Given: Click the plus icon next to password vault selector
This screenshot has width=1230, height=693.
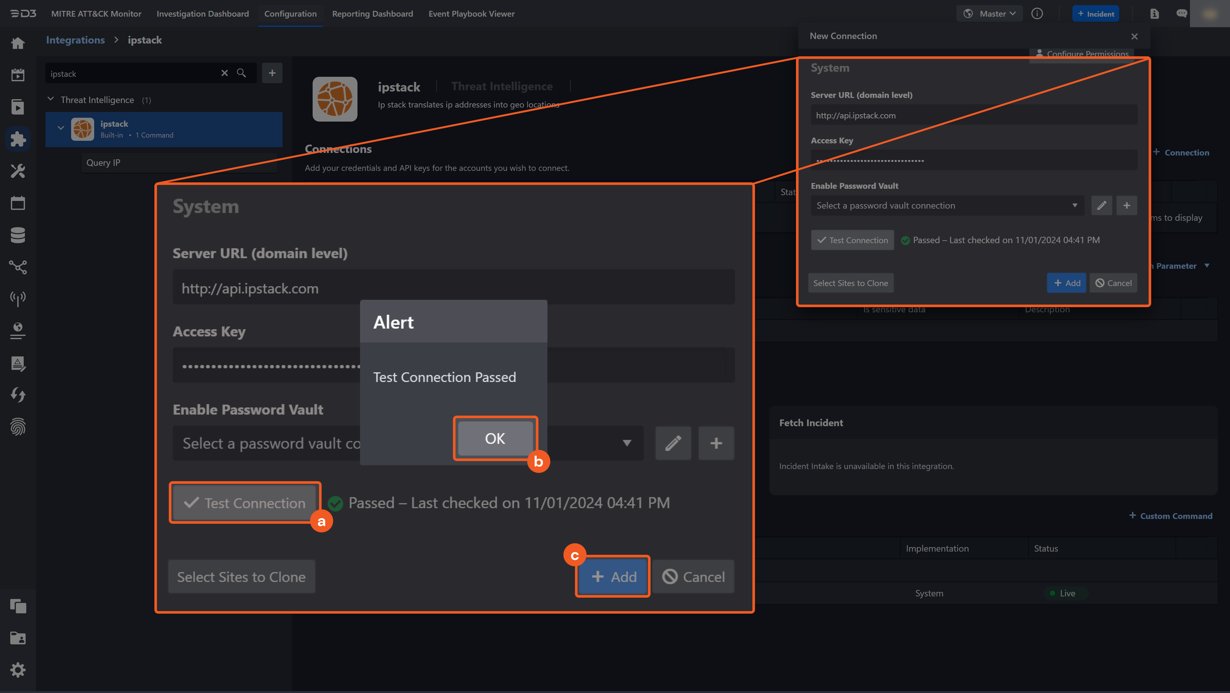Looking at the screenshot, I should pos(716,443).
